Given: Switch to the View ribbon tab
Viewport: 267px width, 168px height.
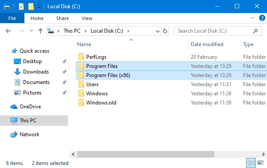Looking at the screenshot, I should click(87, 18).
